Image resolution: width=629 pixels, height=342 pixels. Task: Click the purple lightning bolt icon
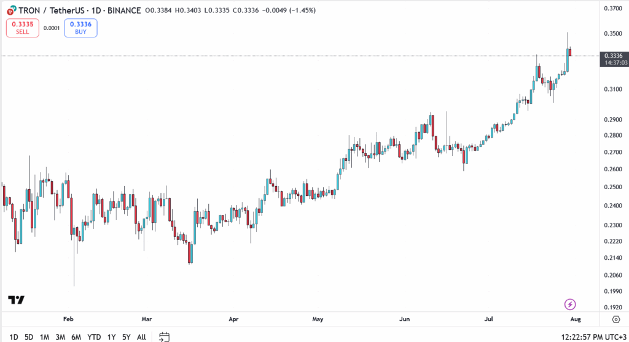click(x=570, y=304)
